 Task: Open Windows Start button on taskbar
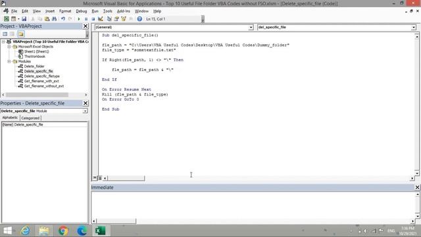[7, 231]
